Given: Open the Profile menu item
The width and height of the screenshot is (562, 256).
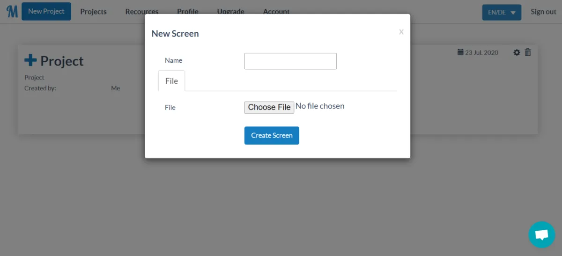Looking at the screenshot, I should 187,12.
